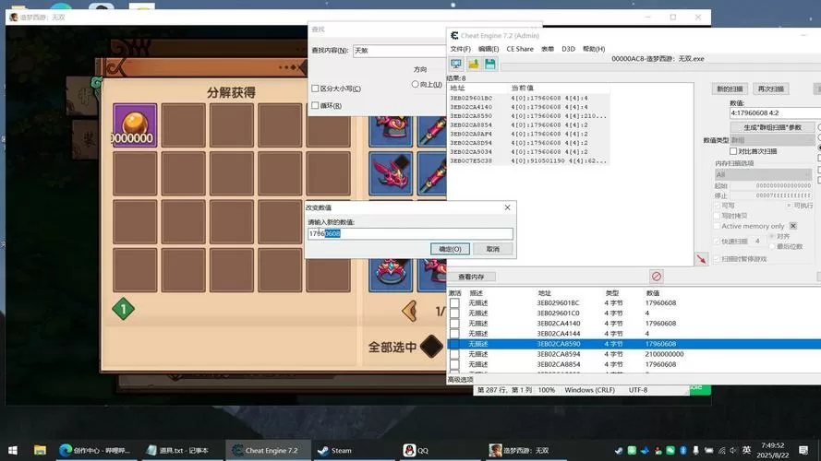
Task: Open the Help menu in Cheat Engine
Action: tap(594, 49)
